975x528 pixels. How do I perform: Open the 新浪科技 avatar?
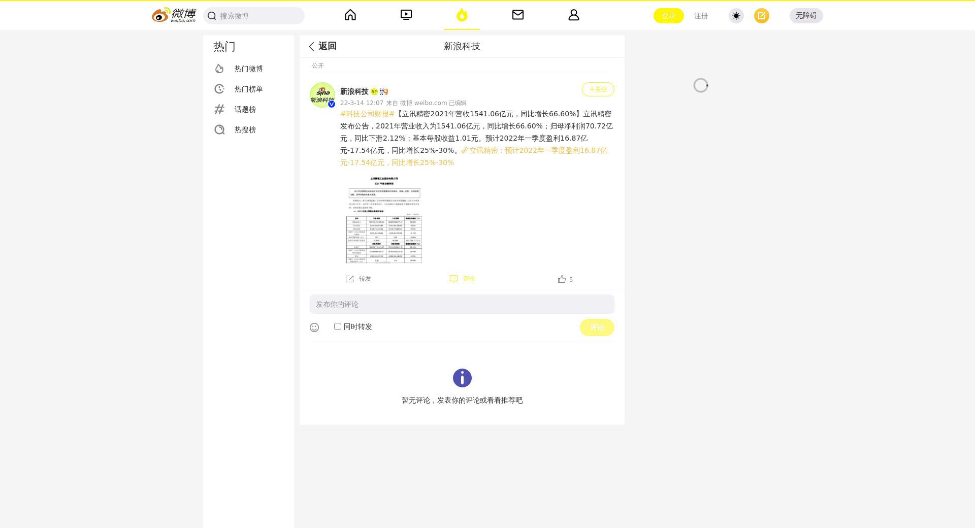tap(322, 95)
